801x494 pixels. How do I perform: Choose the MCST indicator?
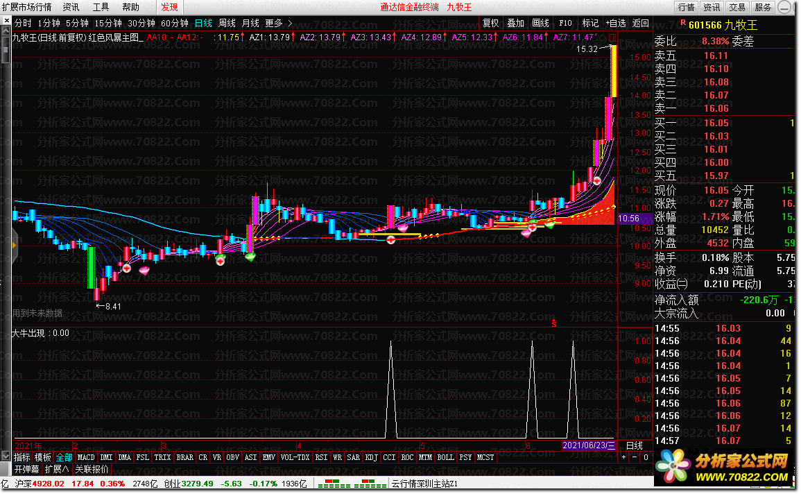coord(485,457)
